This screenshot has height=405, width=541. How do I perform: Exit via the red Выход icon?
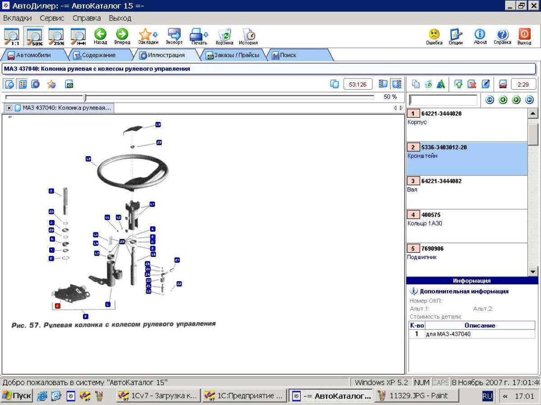pos(524,37)
